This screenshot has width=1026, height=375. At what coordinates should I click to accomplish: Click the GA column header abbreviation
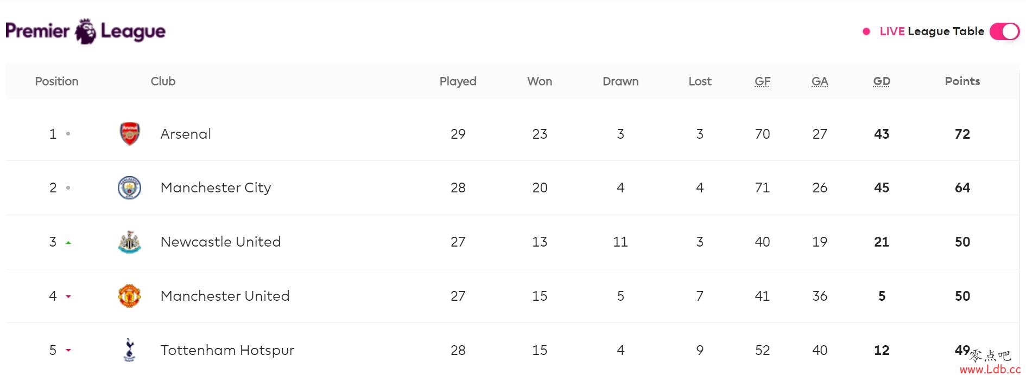point(820,81)
